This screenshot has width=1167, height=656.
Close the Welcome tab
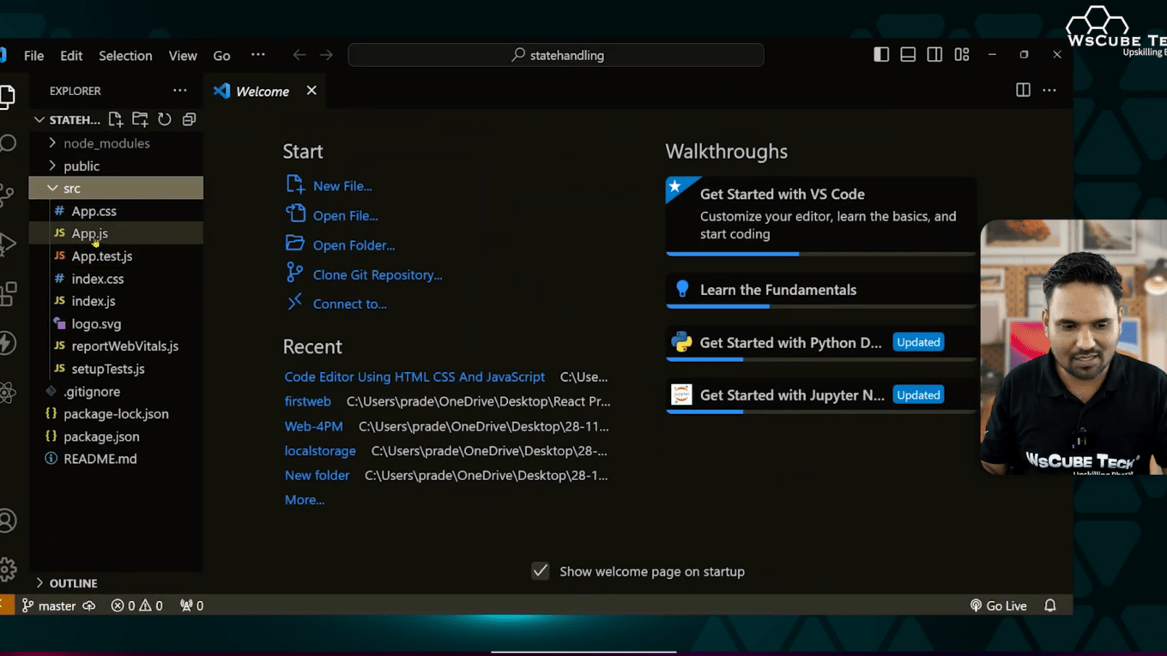(311, 90)
